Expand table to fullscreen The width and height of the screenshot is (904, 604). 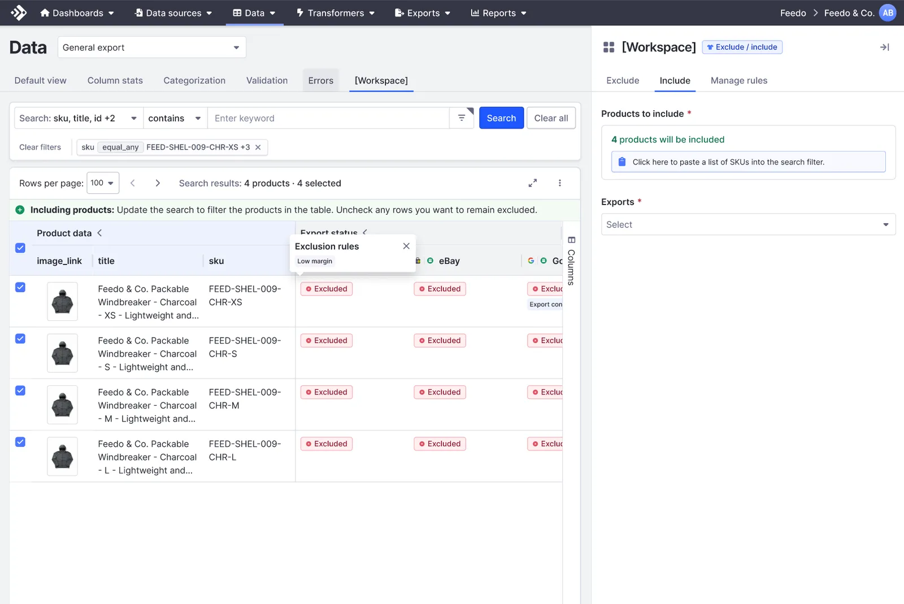point(533,183)
